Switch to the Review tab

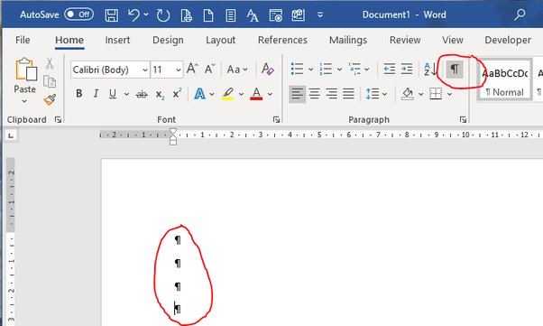[x=405, y=40]
